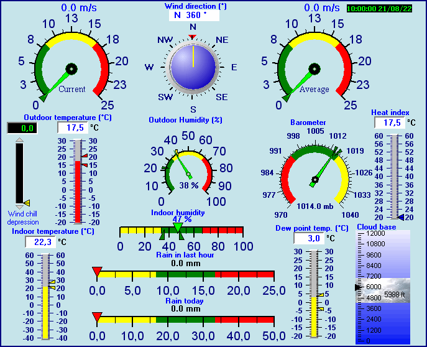Click the green timestamp clock display
The width and height of the screenshot is (427, 347).
[379, 9]
